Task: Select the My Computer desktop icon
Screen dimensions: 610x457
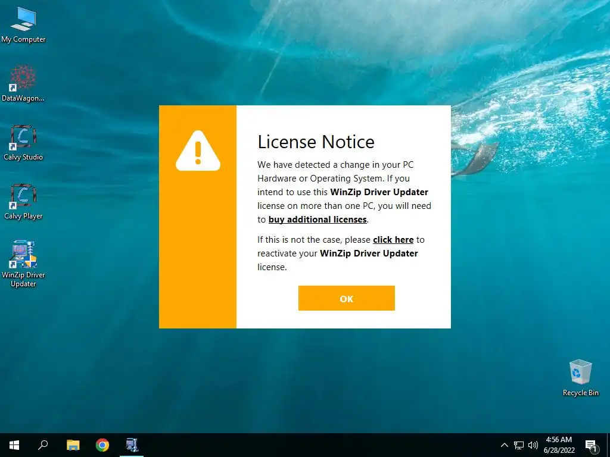Action: pyautogui.click(x=23, y=25)
